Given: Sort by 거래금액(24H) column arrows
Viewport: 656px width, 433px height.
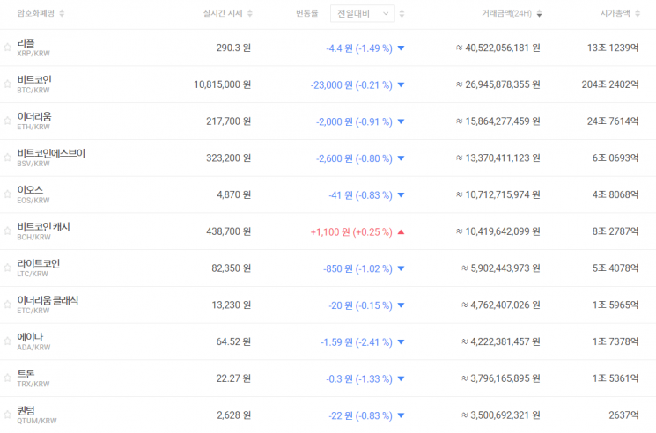Looking at the screenshot, I should [539, 14].
